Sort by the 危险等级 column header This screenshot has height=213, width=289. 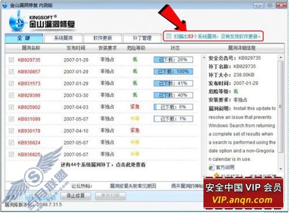tap(136, 48)
